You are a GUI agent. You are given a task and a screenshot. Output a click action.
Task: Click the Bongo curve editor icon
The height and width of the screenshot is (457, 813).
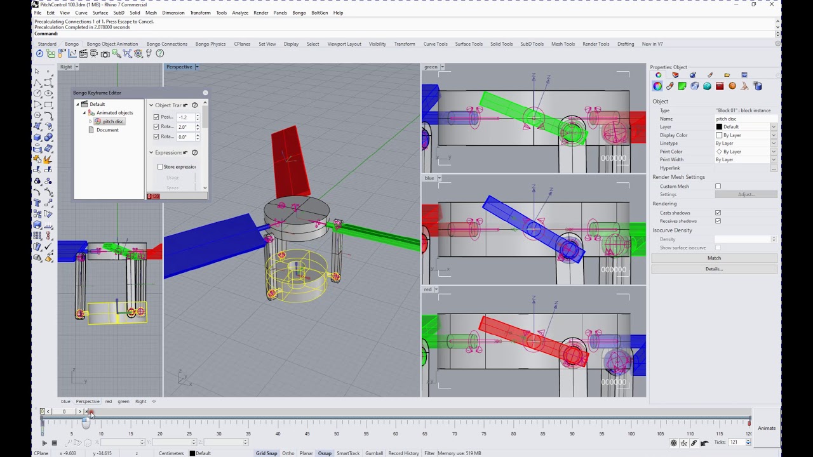[72, 54]
